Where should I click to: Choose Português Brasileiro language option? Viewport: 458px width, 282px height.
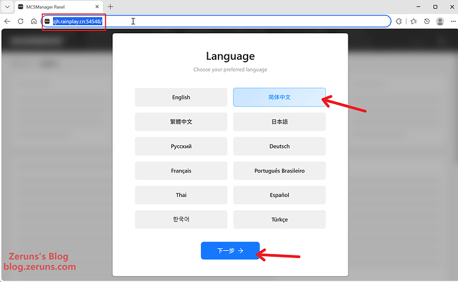[279, 171]
